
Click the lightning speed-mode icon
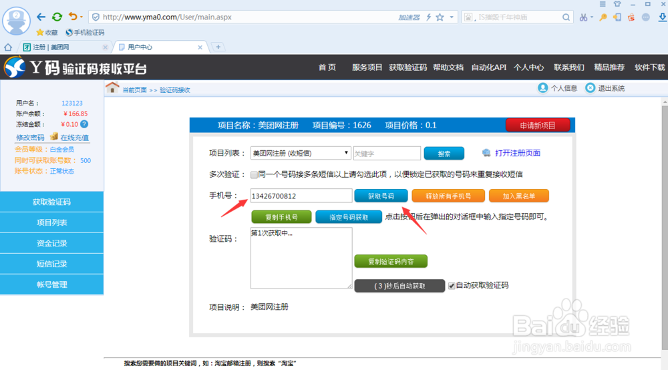[x=429, y=17]
